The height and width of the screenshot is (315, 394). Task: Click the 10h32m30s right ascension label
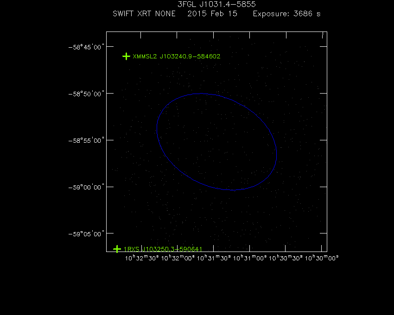pos(142,258)
